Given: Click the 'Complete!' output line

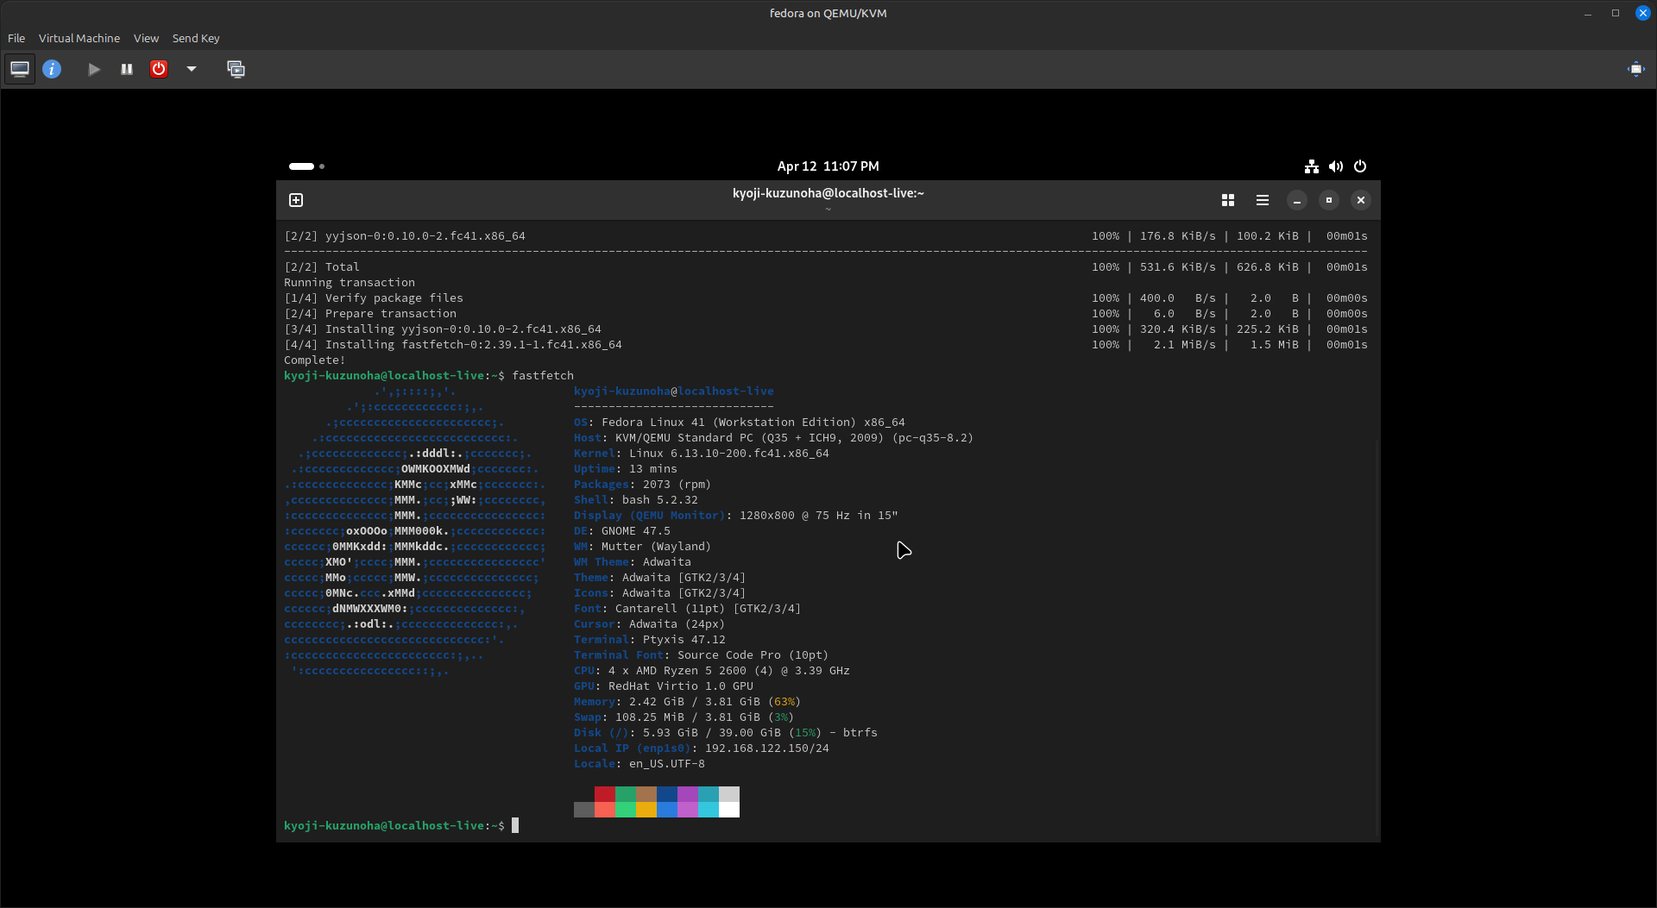Looking at the screenshot, I should point(314,360).
